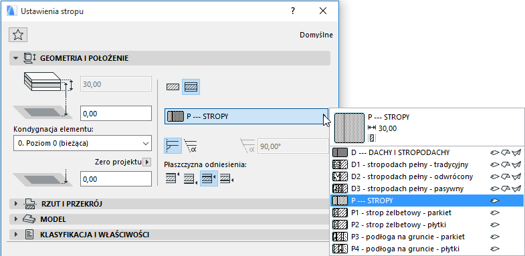The width and height of the screenshot is (525, 256).
Task: Select D3 - stropodach pełny - pasywny
Action: [x=427, y=188]
